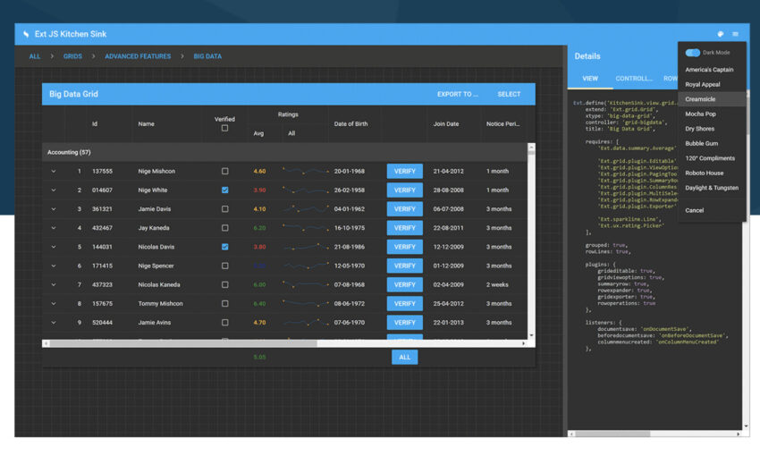Switch to the CONTROLL... tab in Details
This screenshot has height=456, width=760.
click(634, 79)
